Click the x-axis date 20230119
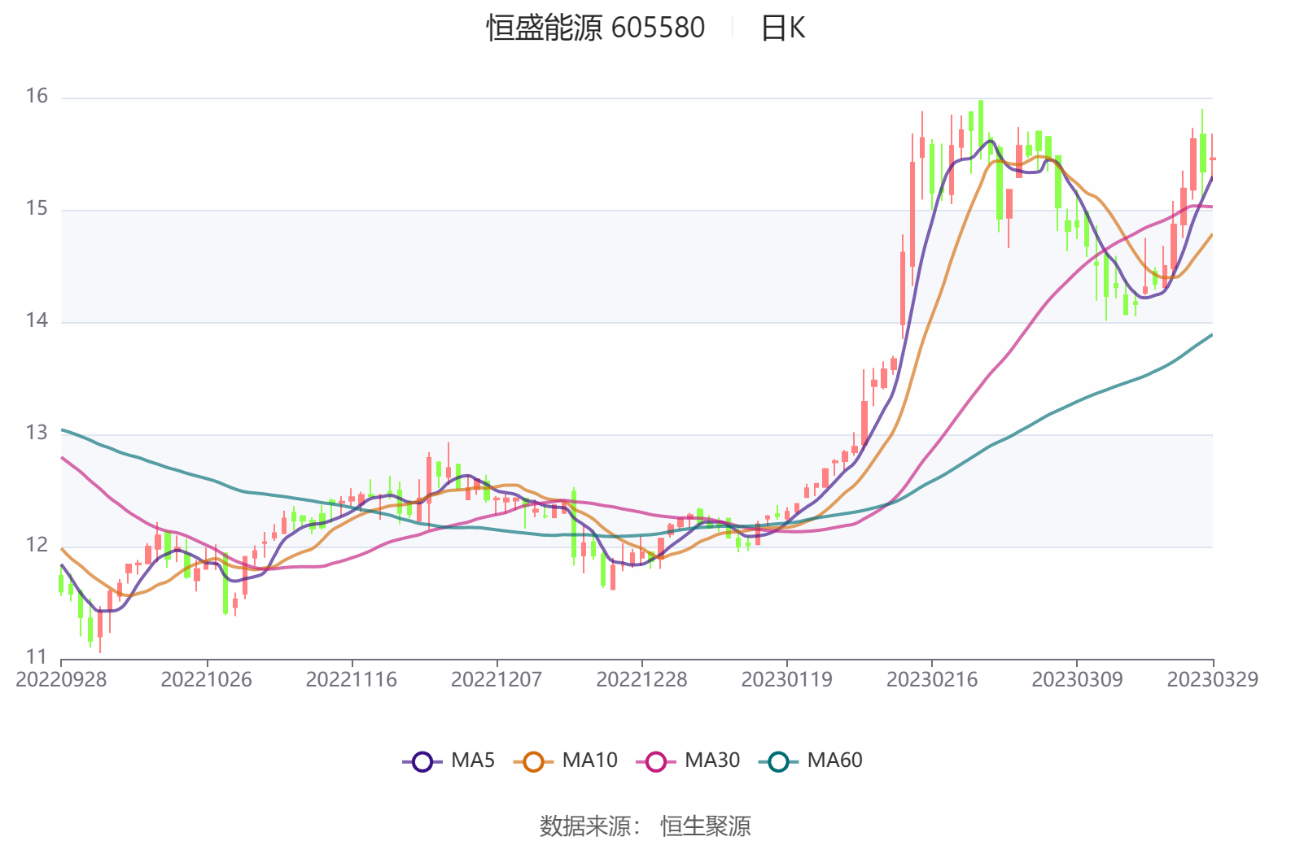1291x841 pixels. point(787,680)
